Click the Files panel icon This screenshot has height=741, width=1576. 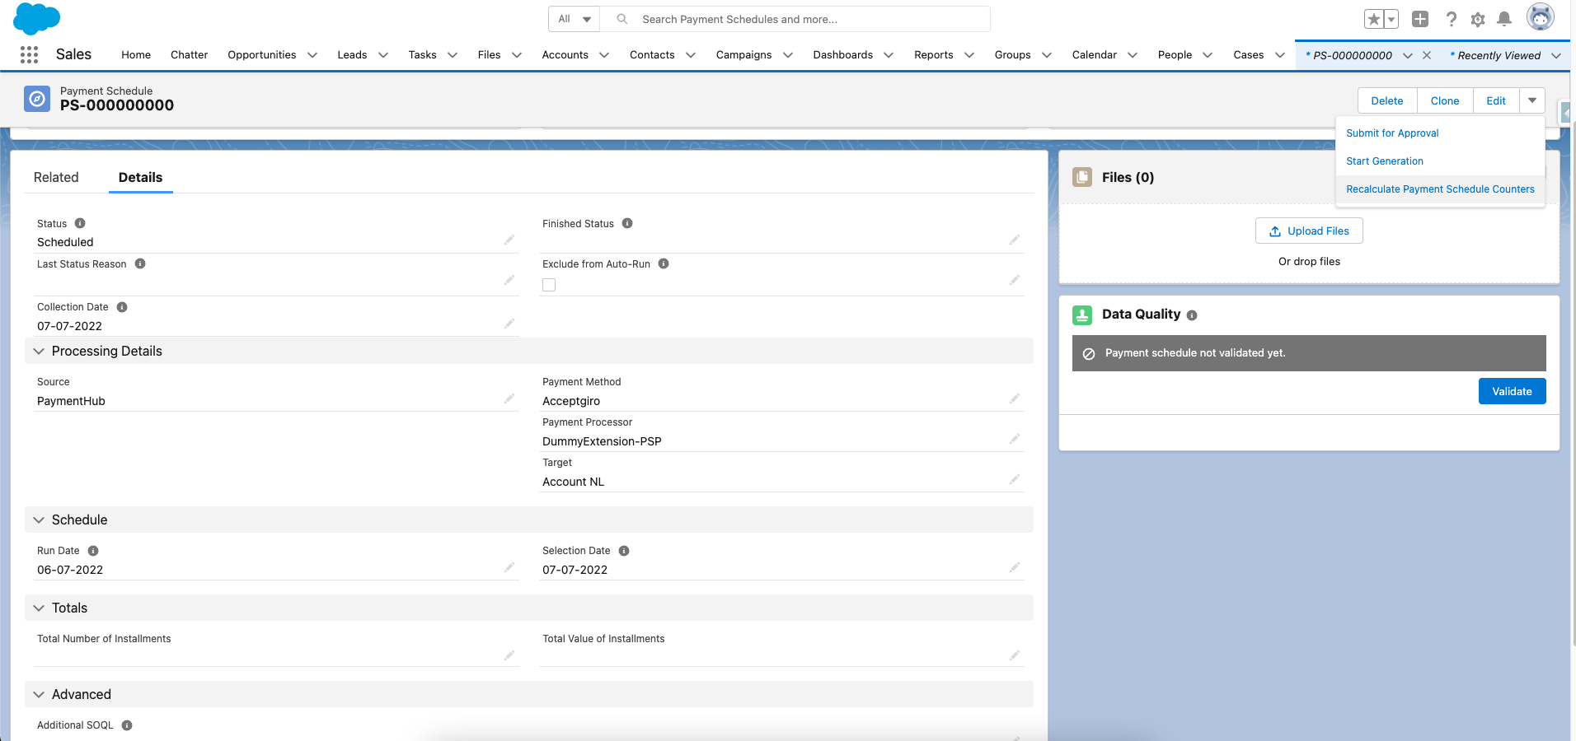[x=1082, y=177]
